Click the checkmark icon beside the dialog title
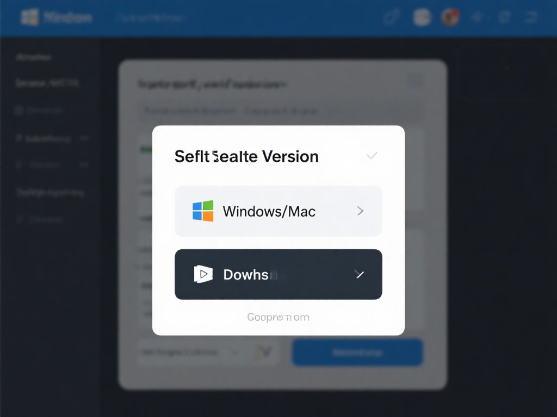This screenshot has height=417, width=557. pos(372,156)
